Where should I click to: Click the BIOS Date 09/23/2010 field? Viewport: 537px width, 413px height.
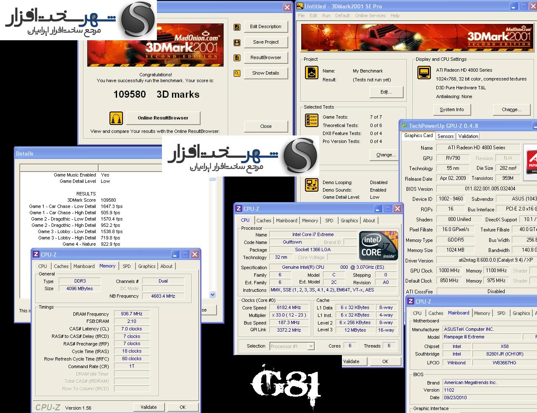tap(490, 398)
